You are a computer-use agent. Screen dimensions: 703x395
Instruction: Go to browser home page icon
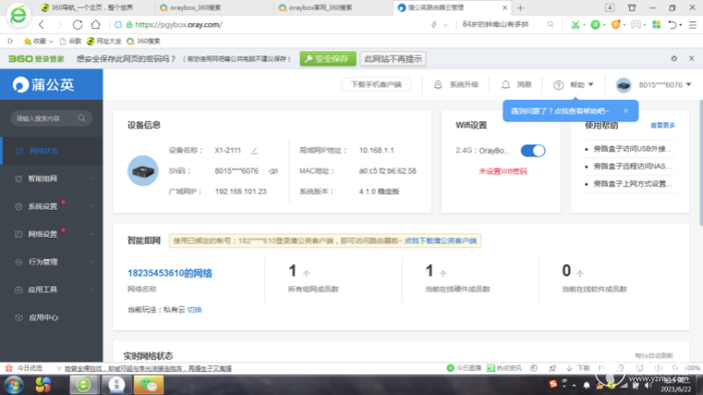(x=96, y=25)
